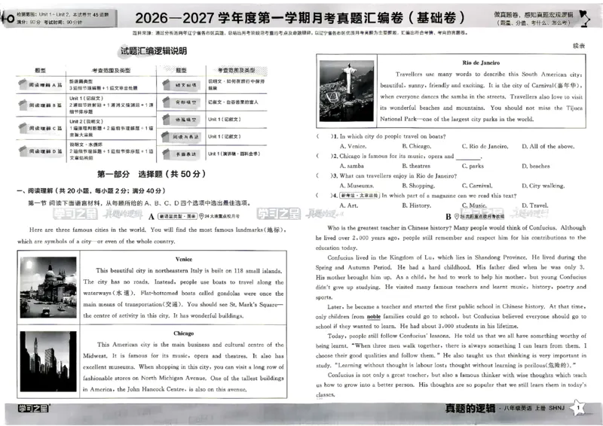Select option 'B. Shopping.'
The height and width of the screenshot is (426, 603).
(x=418, y=186)
